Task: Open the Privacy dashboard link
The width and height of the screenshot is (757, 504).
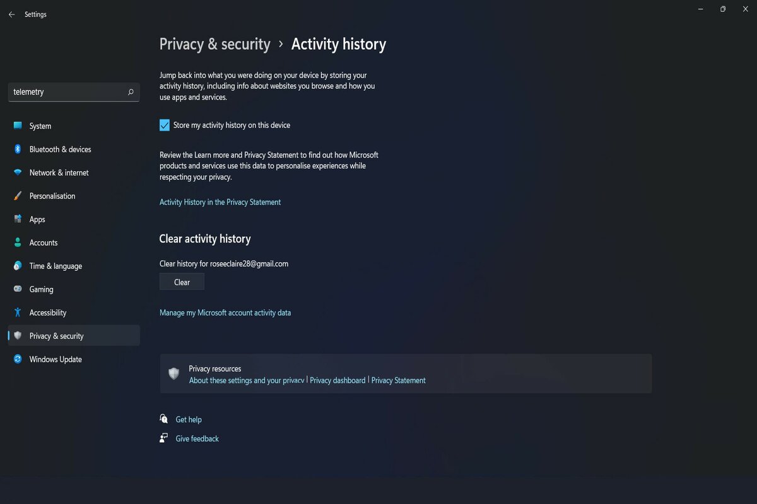Action: pos(337,381)
